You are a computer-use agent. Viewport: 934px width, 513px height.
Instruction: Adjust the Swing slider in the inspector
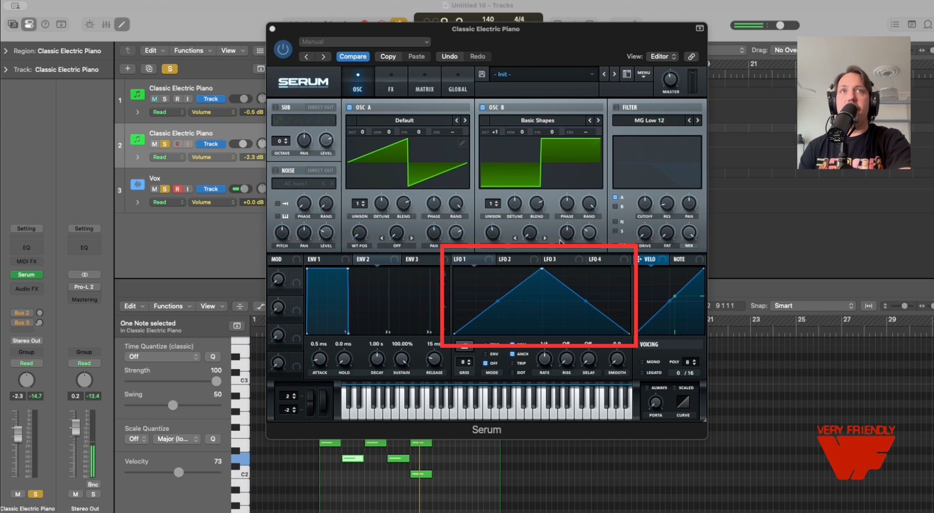tap(172, 405)
